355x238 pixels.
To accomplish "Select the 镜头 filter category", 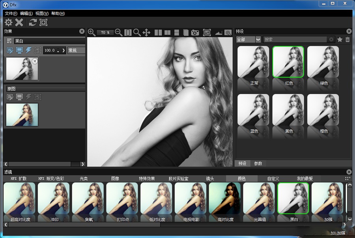I will (x=210, y=178).
